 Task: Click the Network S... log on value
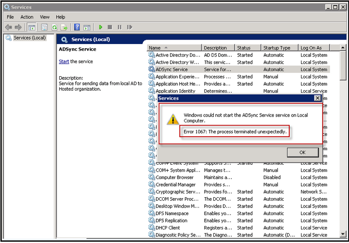(313, 192)
